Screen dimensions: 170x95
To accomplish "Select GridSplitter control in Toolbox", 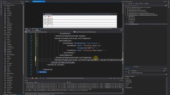I will [x=9, y=63].
